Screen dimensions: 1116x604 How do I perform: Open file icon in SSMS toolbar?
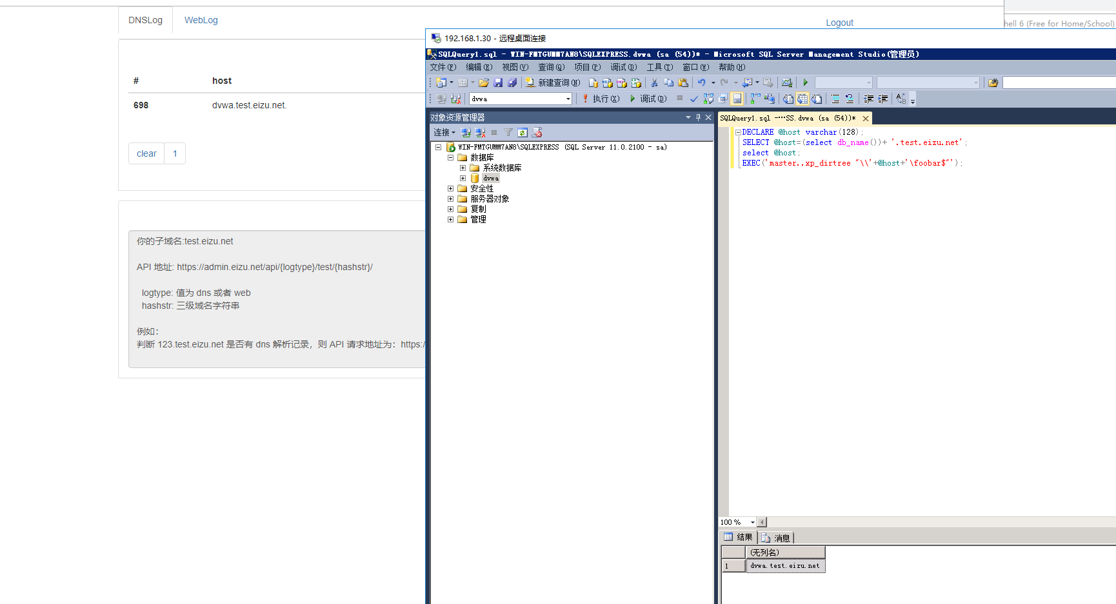click(484, 83)
